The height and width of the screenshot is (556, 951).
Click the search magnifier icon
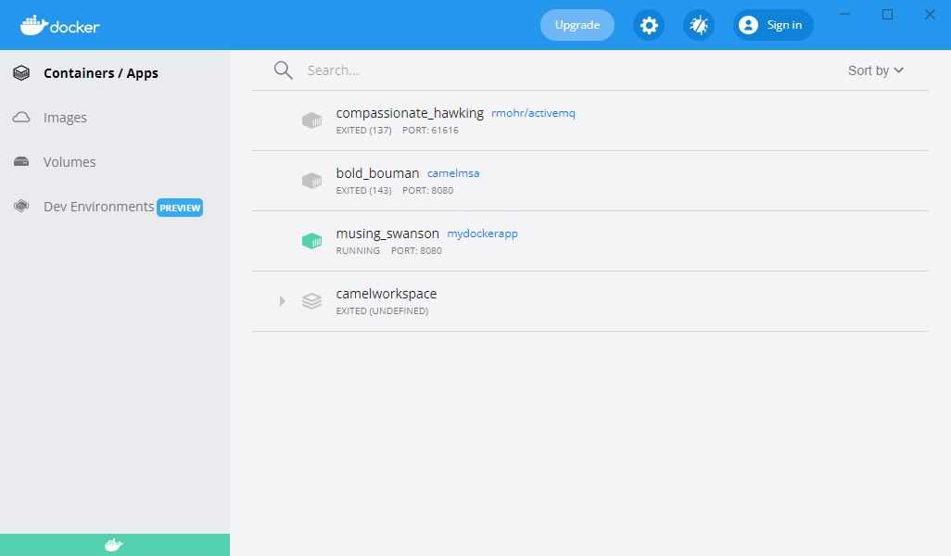click(284, 70)
